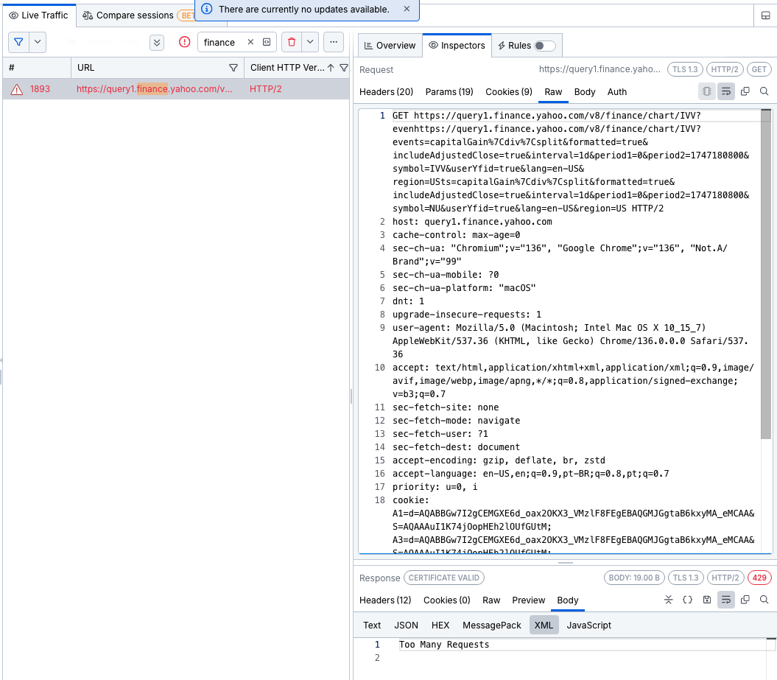Click the curly braces format icon in response

(687, 600)
